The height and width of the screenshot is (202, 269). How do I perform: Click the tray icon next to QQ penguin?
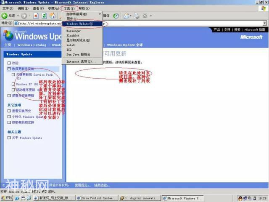coord(245,198)
